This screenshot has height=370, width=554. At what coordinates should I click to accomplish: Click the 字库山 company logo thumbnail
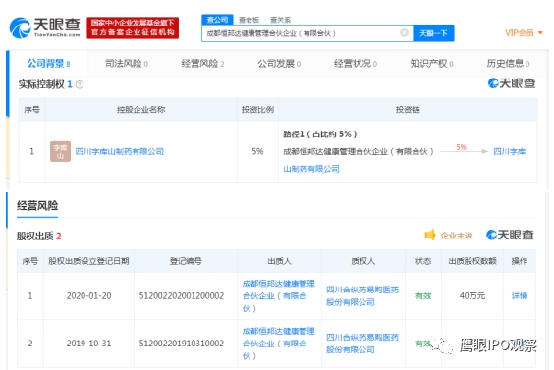click(x=61, y=151)
